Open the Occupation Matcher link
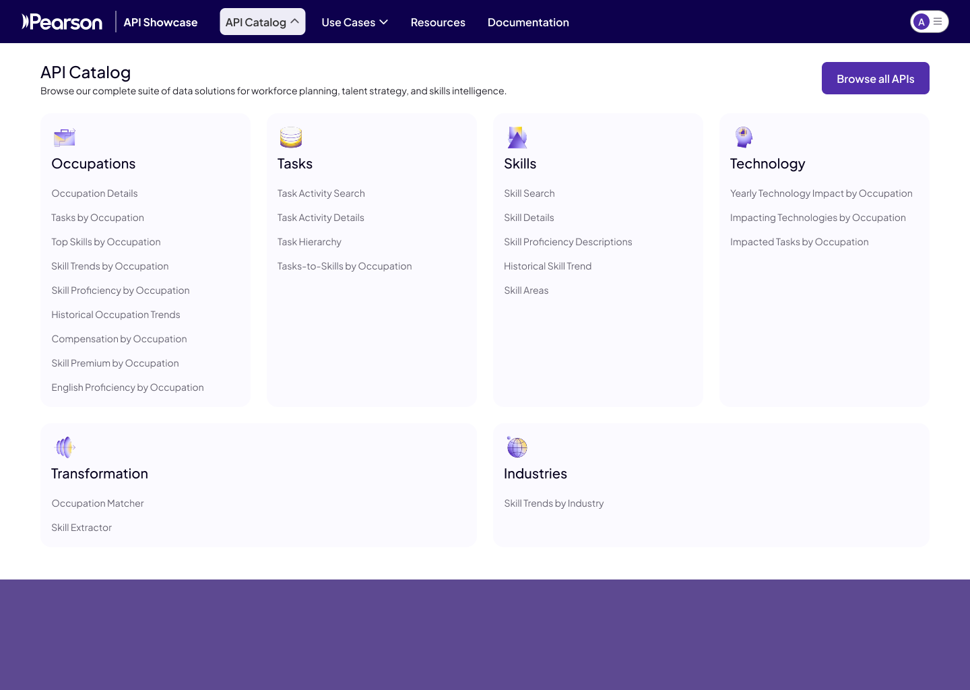 pyautogui.click(x=98, y=503)
